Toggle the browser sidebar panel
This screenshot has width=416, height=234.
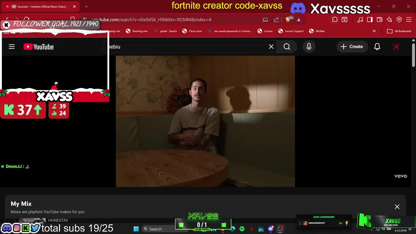point(370,19)
